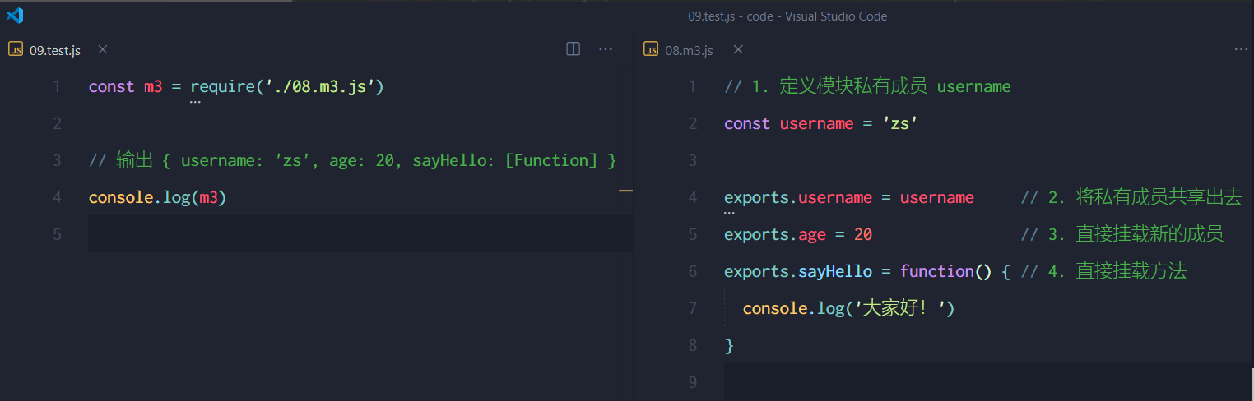This screenshot has height=401, width=1254.
Task: Open More Actions for left editor group
Action: pyautogui.click(x=606, y=49)
